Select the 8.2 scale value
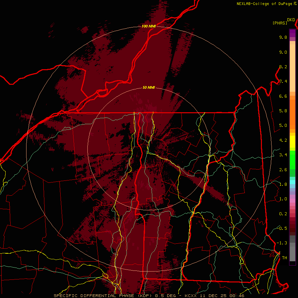 click(283, 67)
